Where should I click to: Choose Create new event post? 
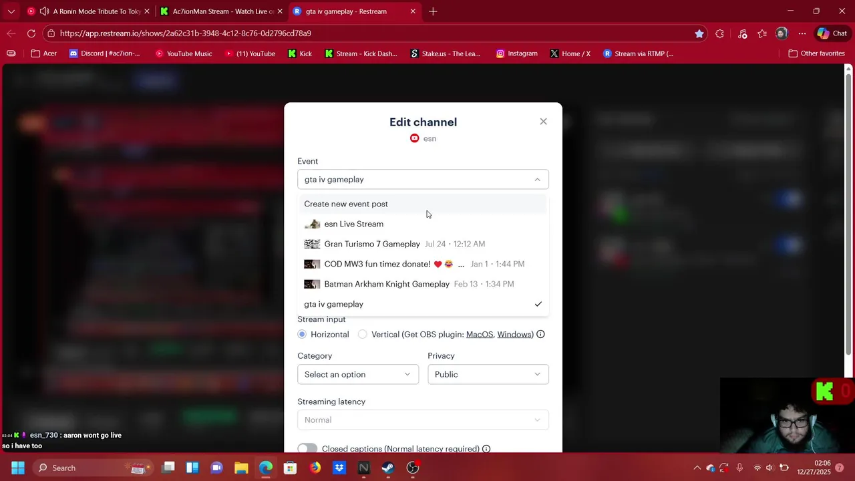(x=423, y=204)
